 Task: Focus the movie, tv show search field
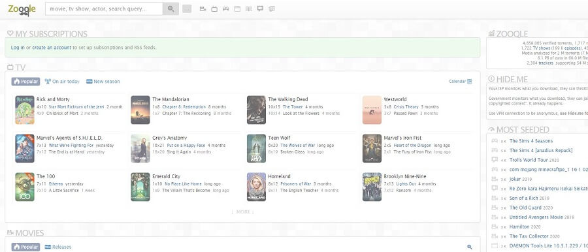click(104, 8)
